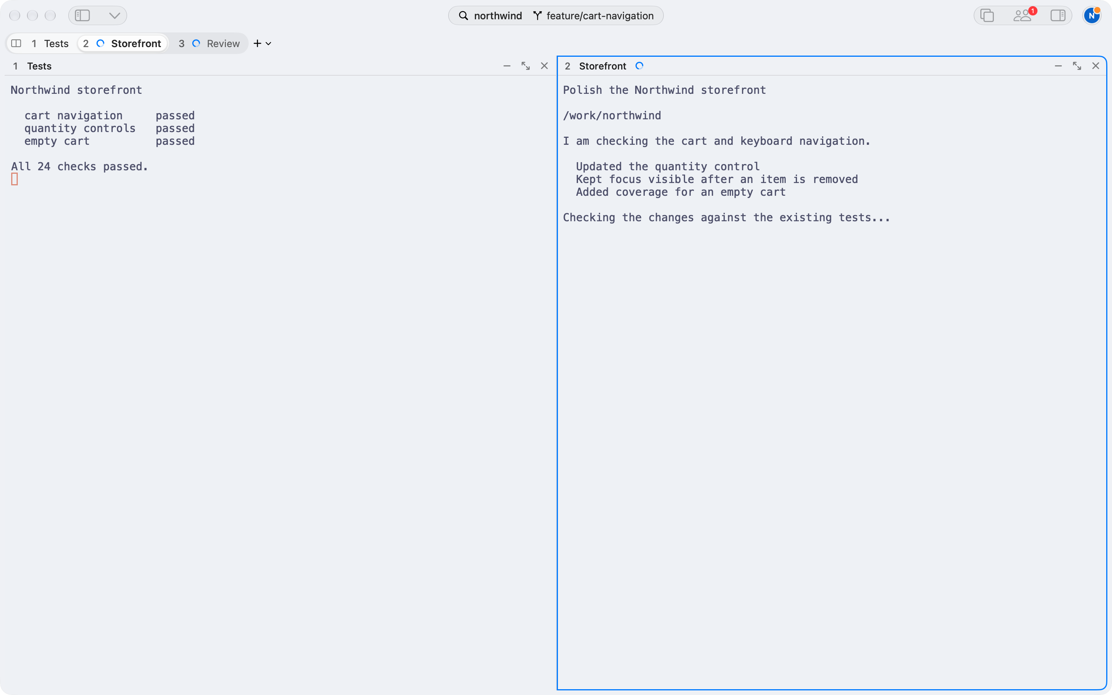This screenshot has width=1112, height=695.
Task: Click 'empty cart' test result row
Action: (x=109, y=141)
